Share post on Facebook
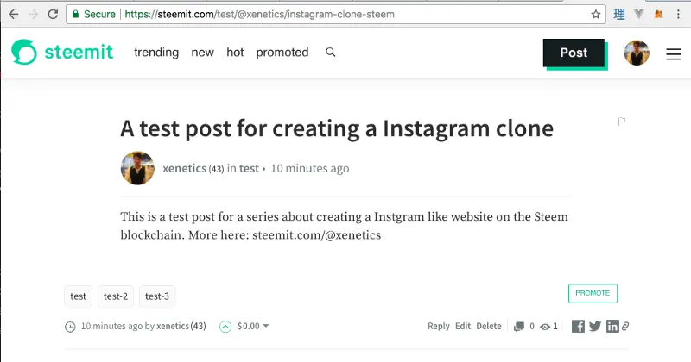This screenshot has height=362, width=691. (x=578, y=326)
